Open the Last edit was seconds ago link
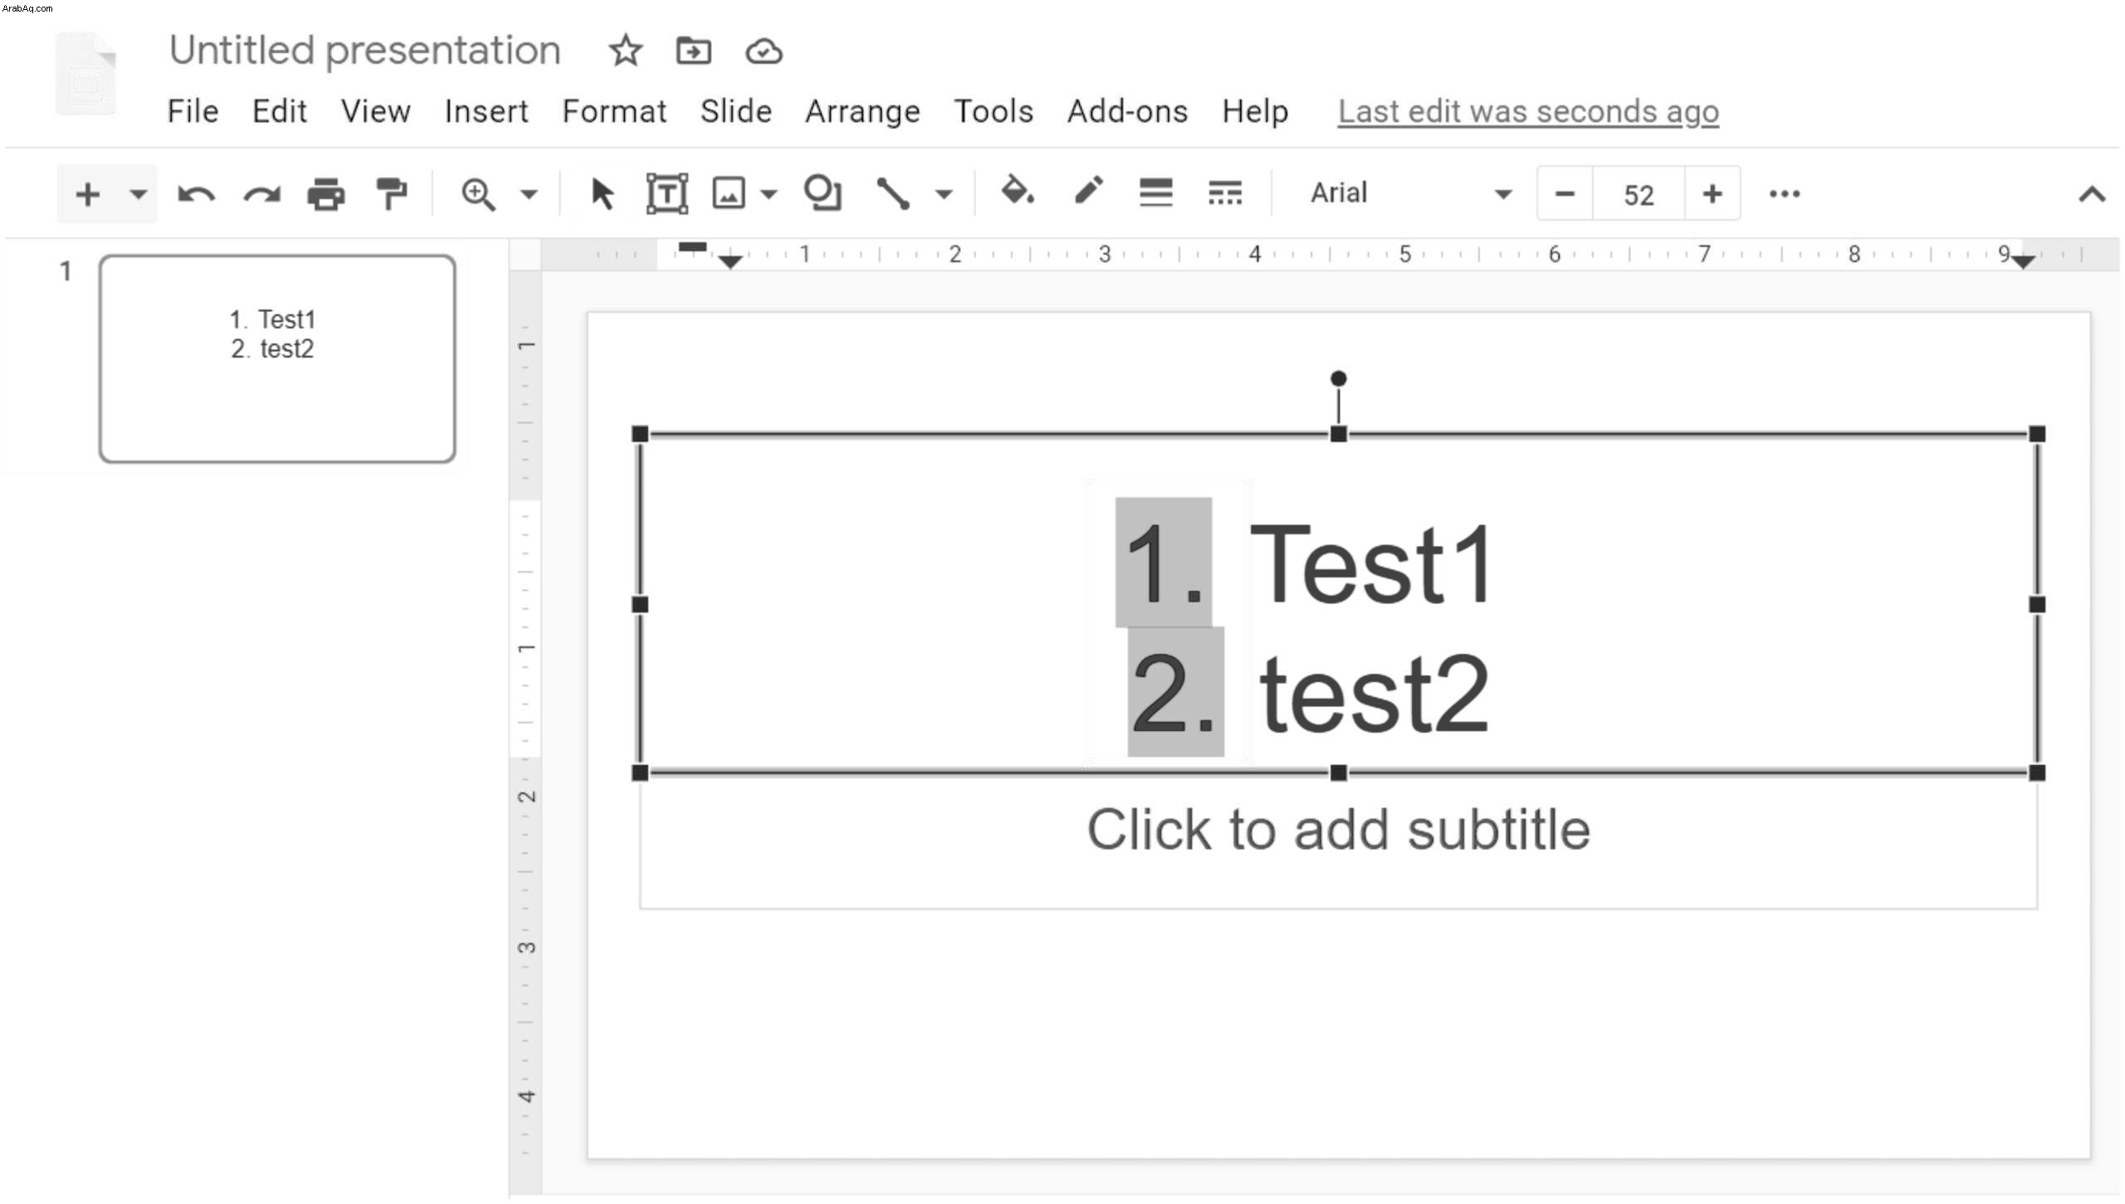The height and width of the screenshot is (1204, 2125). [x=1528, y=111]
